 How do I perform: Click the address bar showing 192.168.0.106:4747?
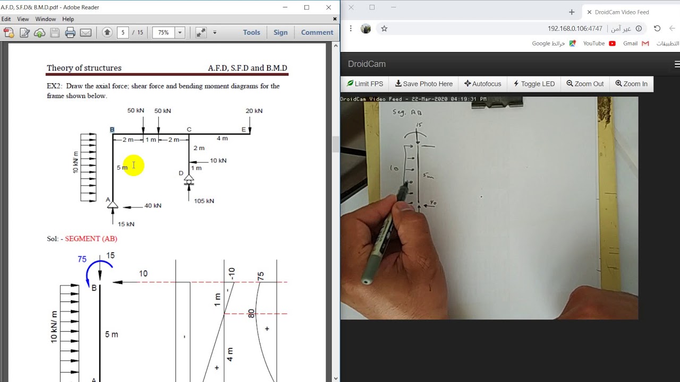coord(575,29)
